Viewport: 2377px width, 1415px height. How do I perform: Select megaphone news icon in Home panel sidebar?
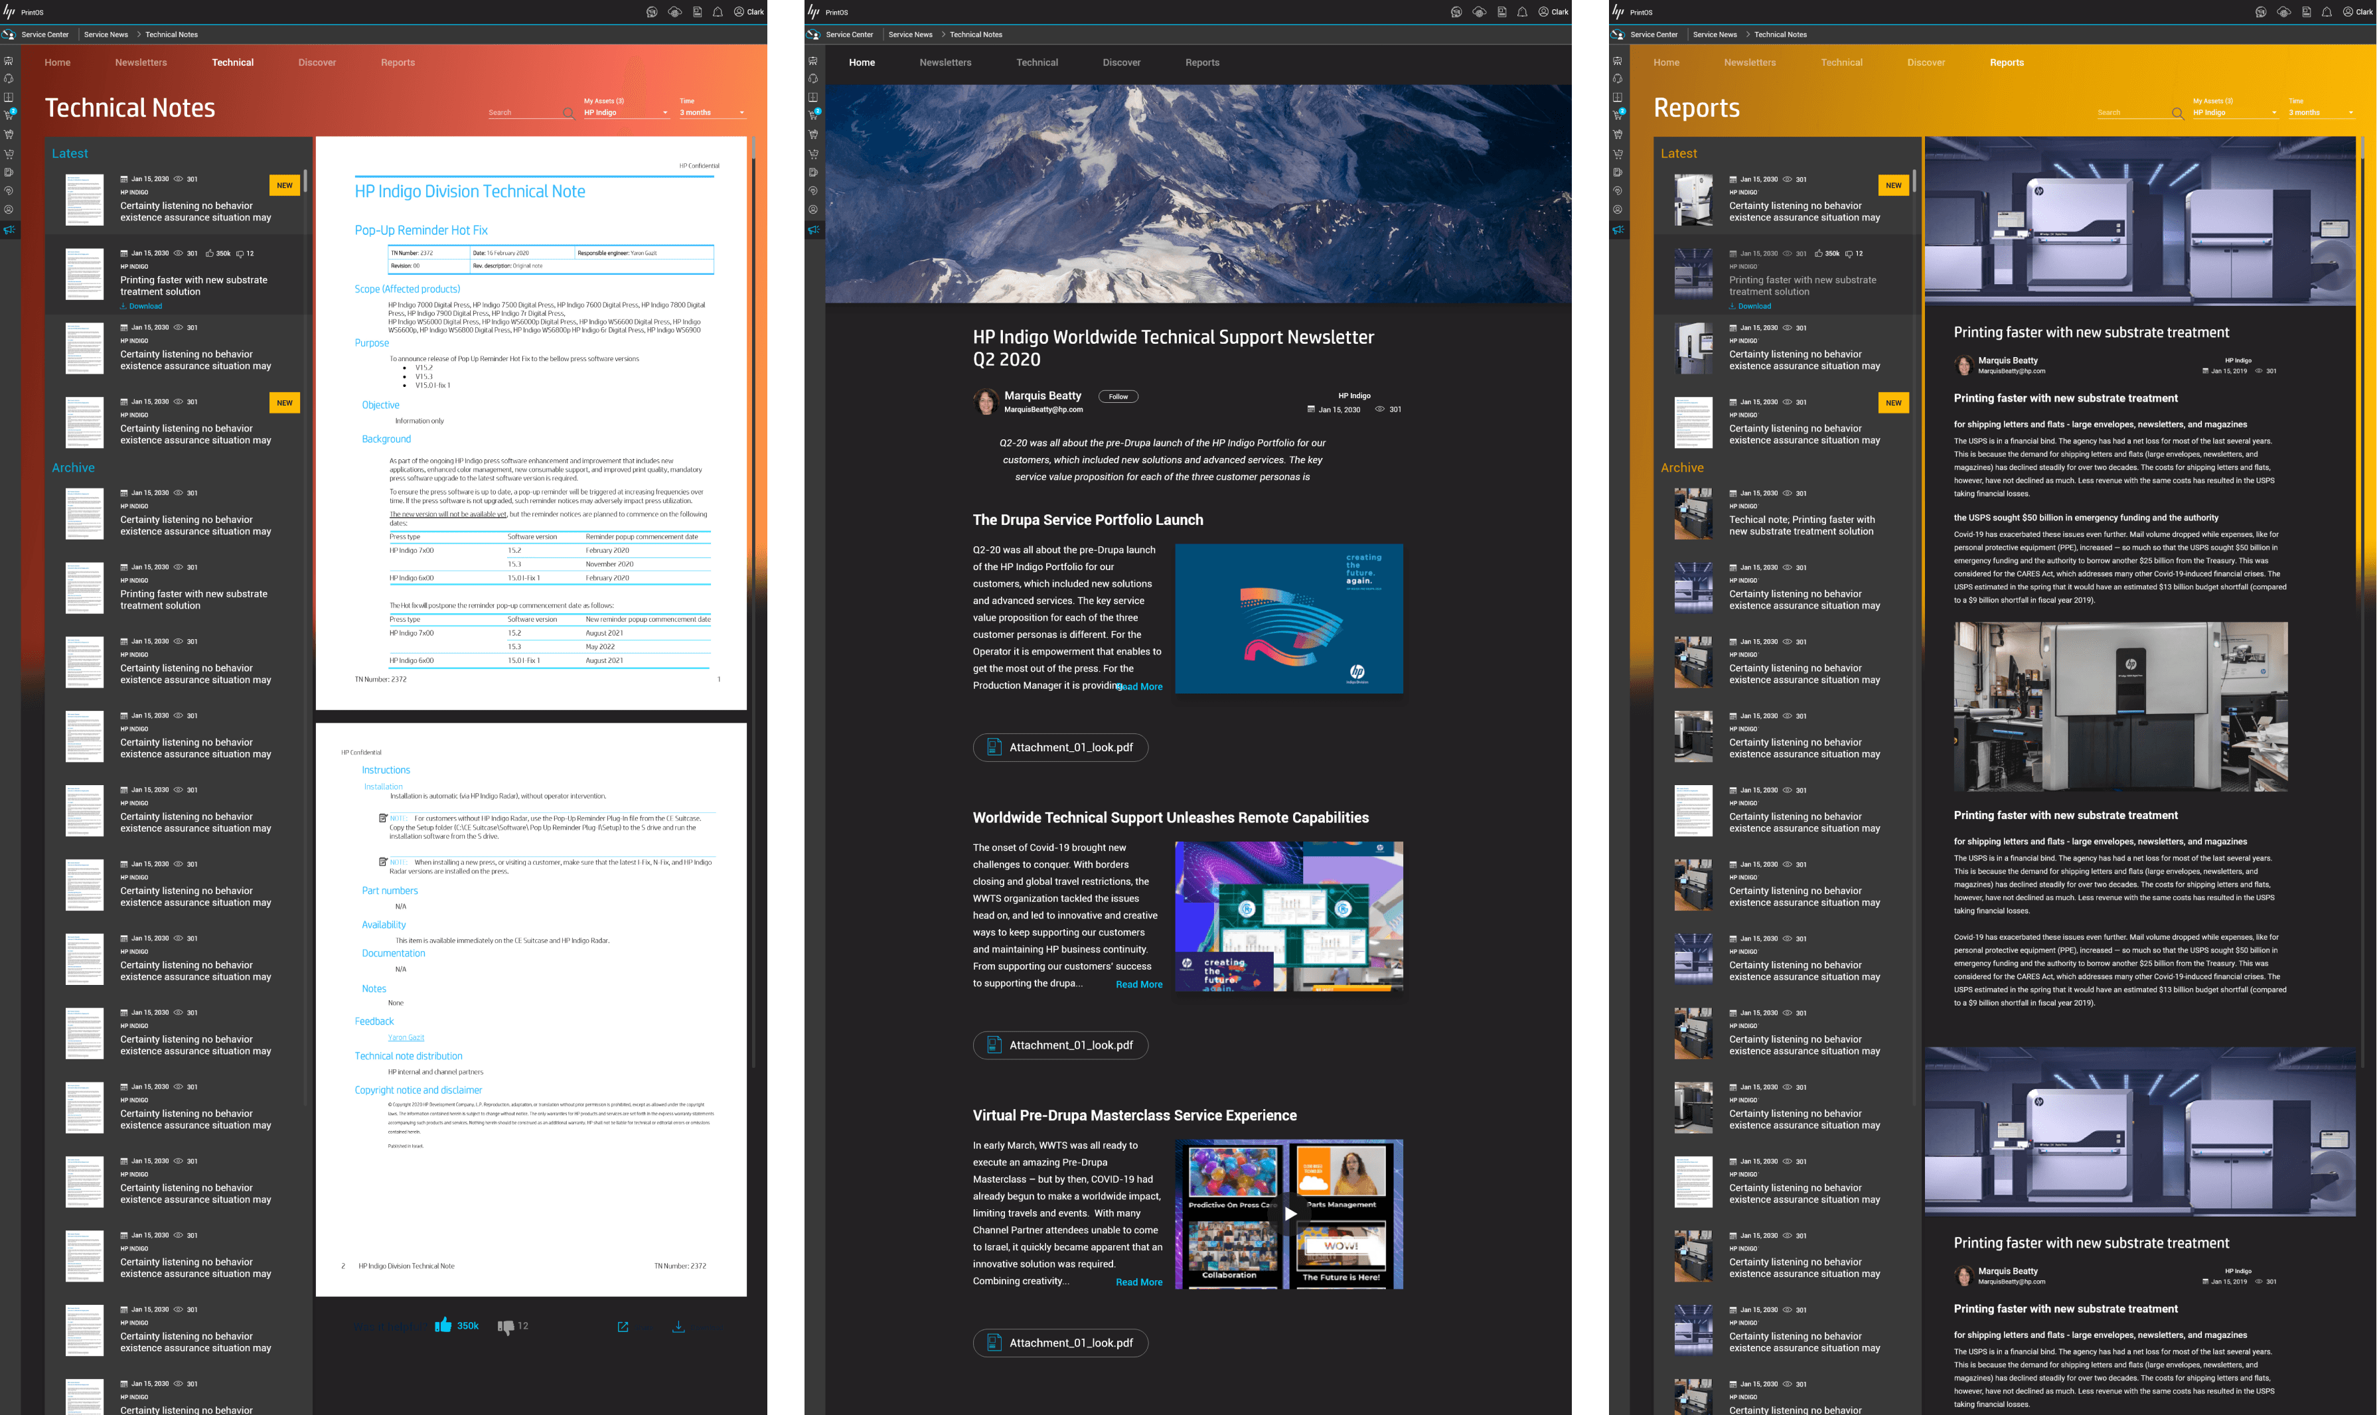point(813,230)
